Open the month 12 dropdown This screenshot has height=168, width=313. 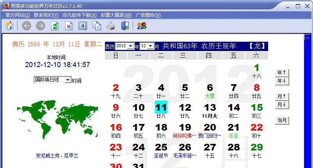point(151,46)
